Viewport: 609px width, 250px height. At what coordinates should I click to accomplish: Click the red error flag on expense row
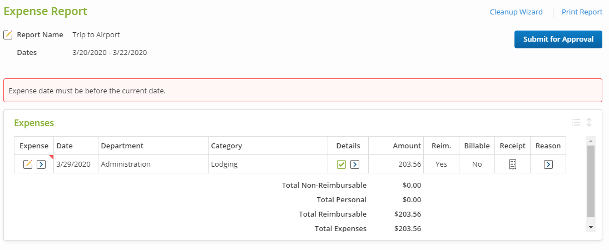click(51, 158)
